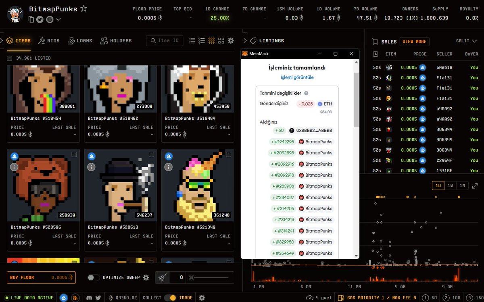Click the sweep quantity slider handle
The width and height of the screenshot is (484, 302).
(192, 277)
